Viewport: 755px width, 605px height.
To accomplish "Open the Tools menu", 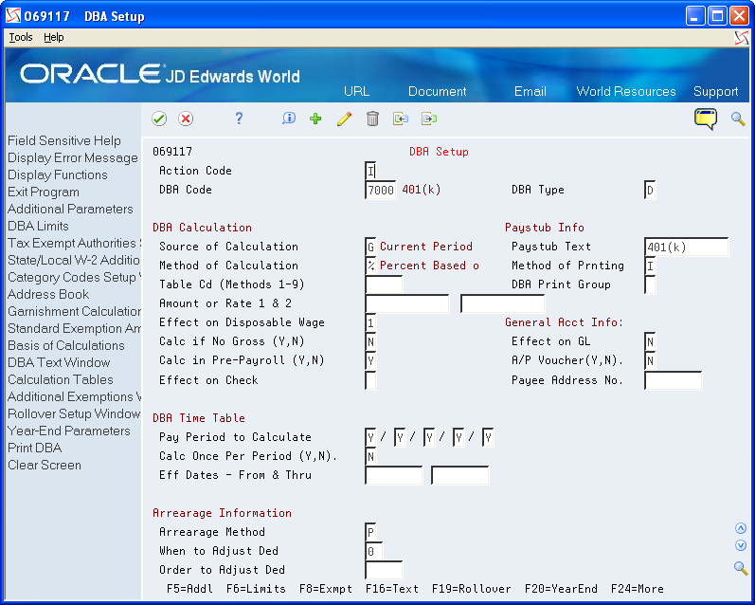I will (x=21, y=38).
